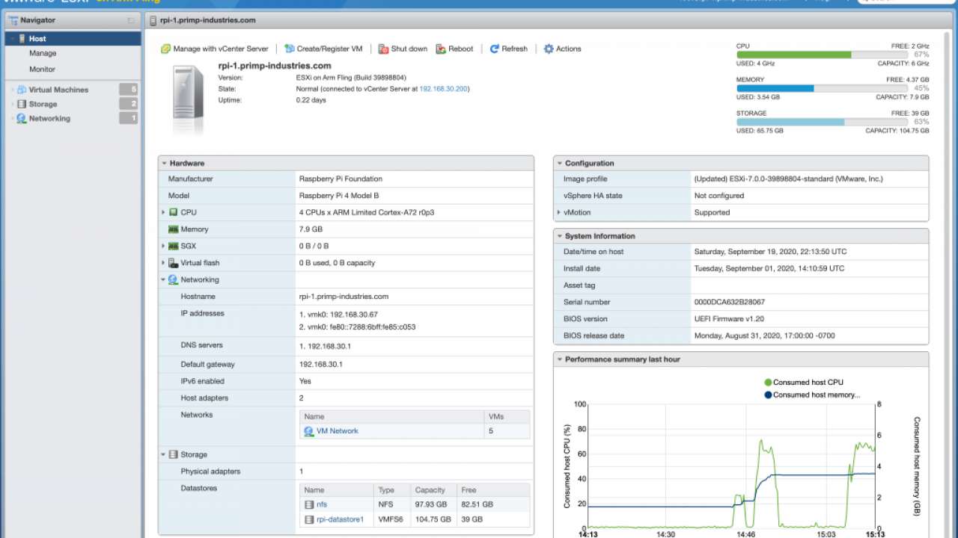Image resolution: width=958 pixels, height=538 pixels.
Task: Open Monitor under Host
Action: click(43, 69)
